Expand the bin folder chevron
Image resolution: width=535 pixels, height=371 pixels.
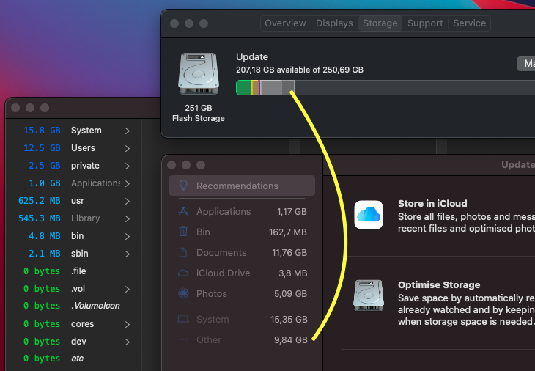[x=128, y=236]
